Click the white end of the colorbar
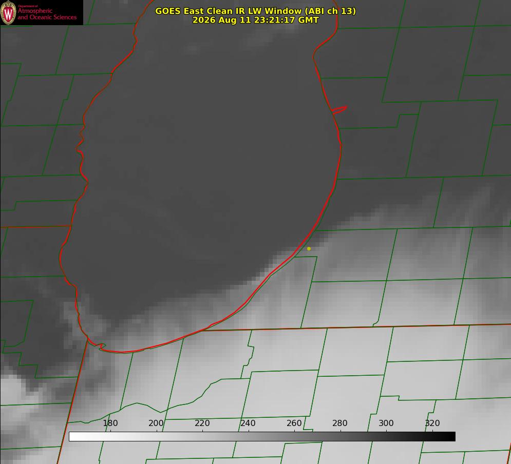The width and height of the screenshot is (511, 464). pos(75,436)
